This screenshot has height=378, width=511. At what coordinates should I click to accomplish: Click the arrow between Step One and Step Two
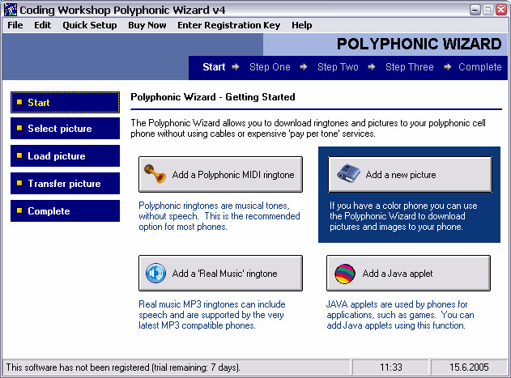(x=304, y=67)
